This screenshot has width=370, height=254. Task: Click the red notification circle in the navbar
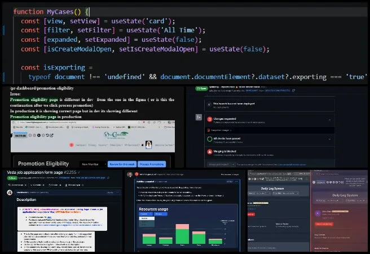[x=72, y=144]
